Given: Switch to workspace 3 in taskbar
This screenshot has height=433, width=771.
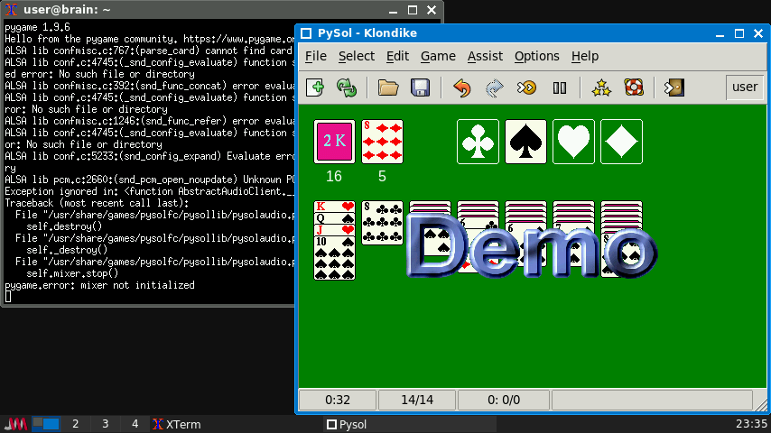Looking at the screenshot, I should [106, 424].
